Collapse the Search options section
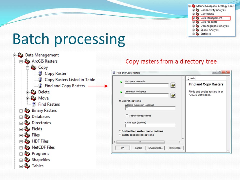The image size is (240, 180). pyautogui.click(x=120, y=101)
